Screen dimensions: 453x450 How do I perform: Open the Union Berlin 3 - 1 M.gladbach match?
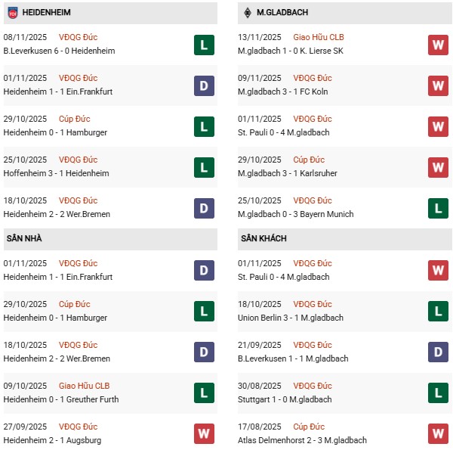coord(290,318)
